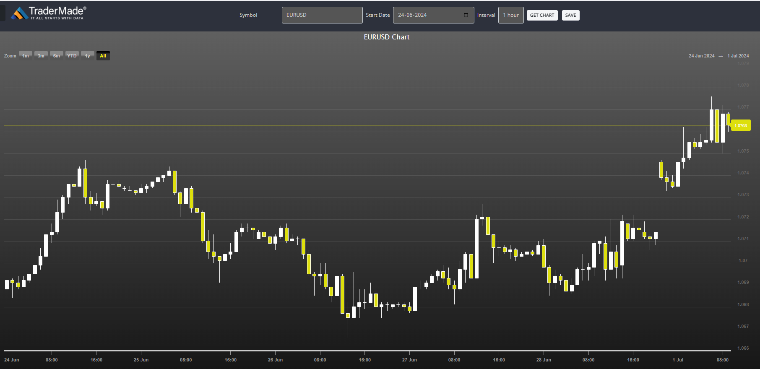The image size is (760, 369).
Task: Select the YTD zoom range
Action: point(72,56)
